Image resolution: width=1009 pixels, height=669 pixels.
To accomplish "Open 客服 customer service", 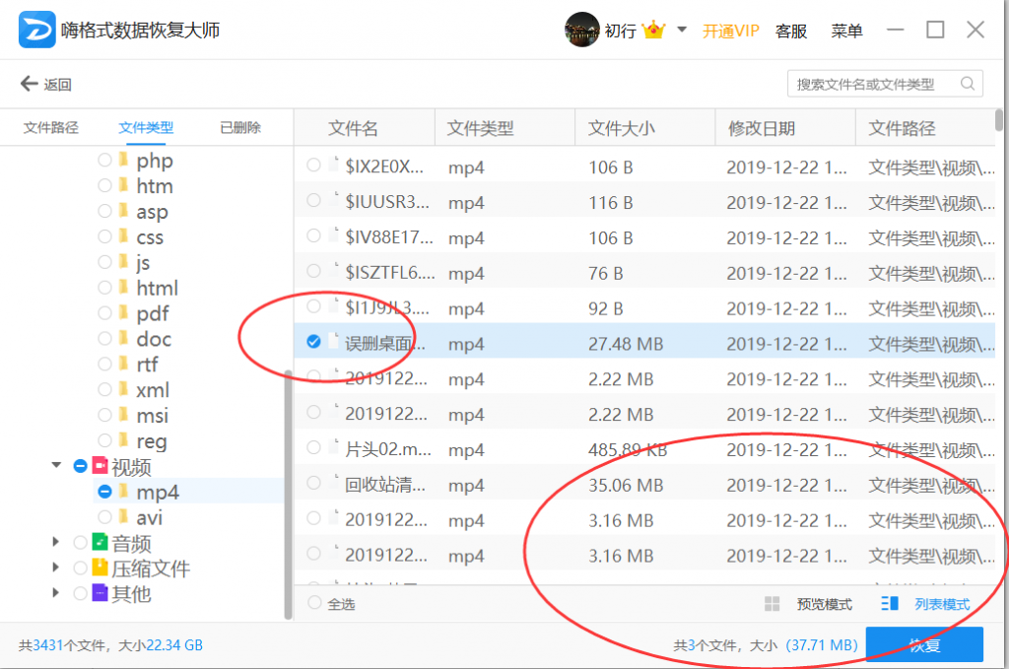I will click(x=791, y=31).
